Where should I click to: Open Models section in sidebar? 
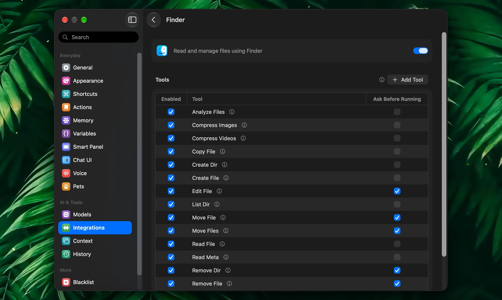pyautogui.click(x=95, y=214)
